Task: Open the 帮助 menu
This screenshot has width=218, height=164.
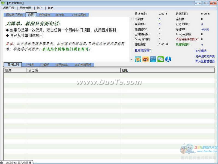Action: pos(50,8)
